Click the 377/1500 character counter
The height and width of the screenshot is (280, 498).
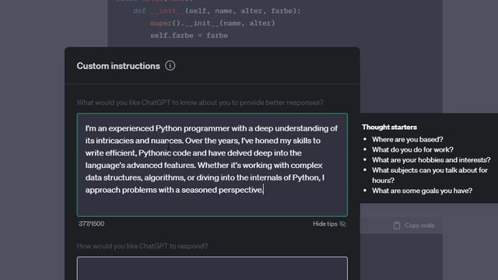pyautogui.click(x=92, y=223)
